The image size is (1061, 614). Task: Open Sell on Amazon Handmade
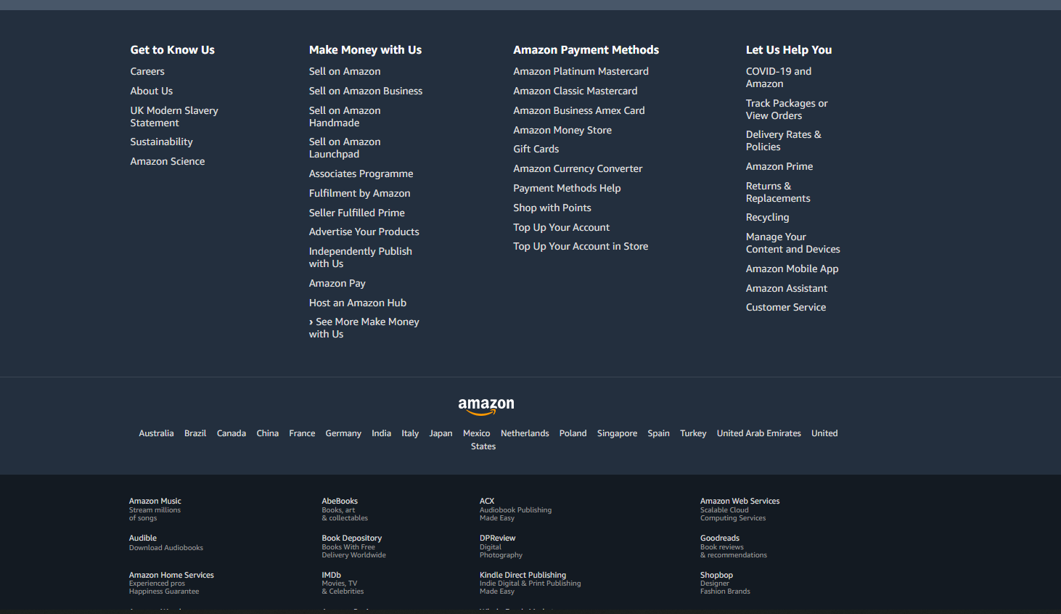(345, 117)
